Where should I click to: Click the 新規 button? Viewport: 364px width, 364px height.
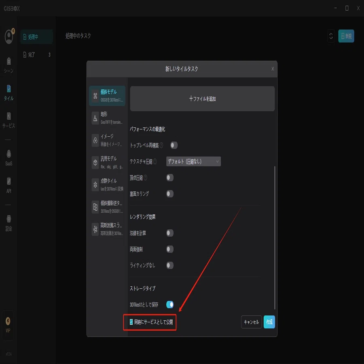point(346,36)
